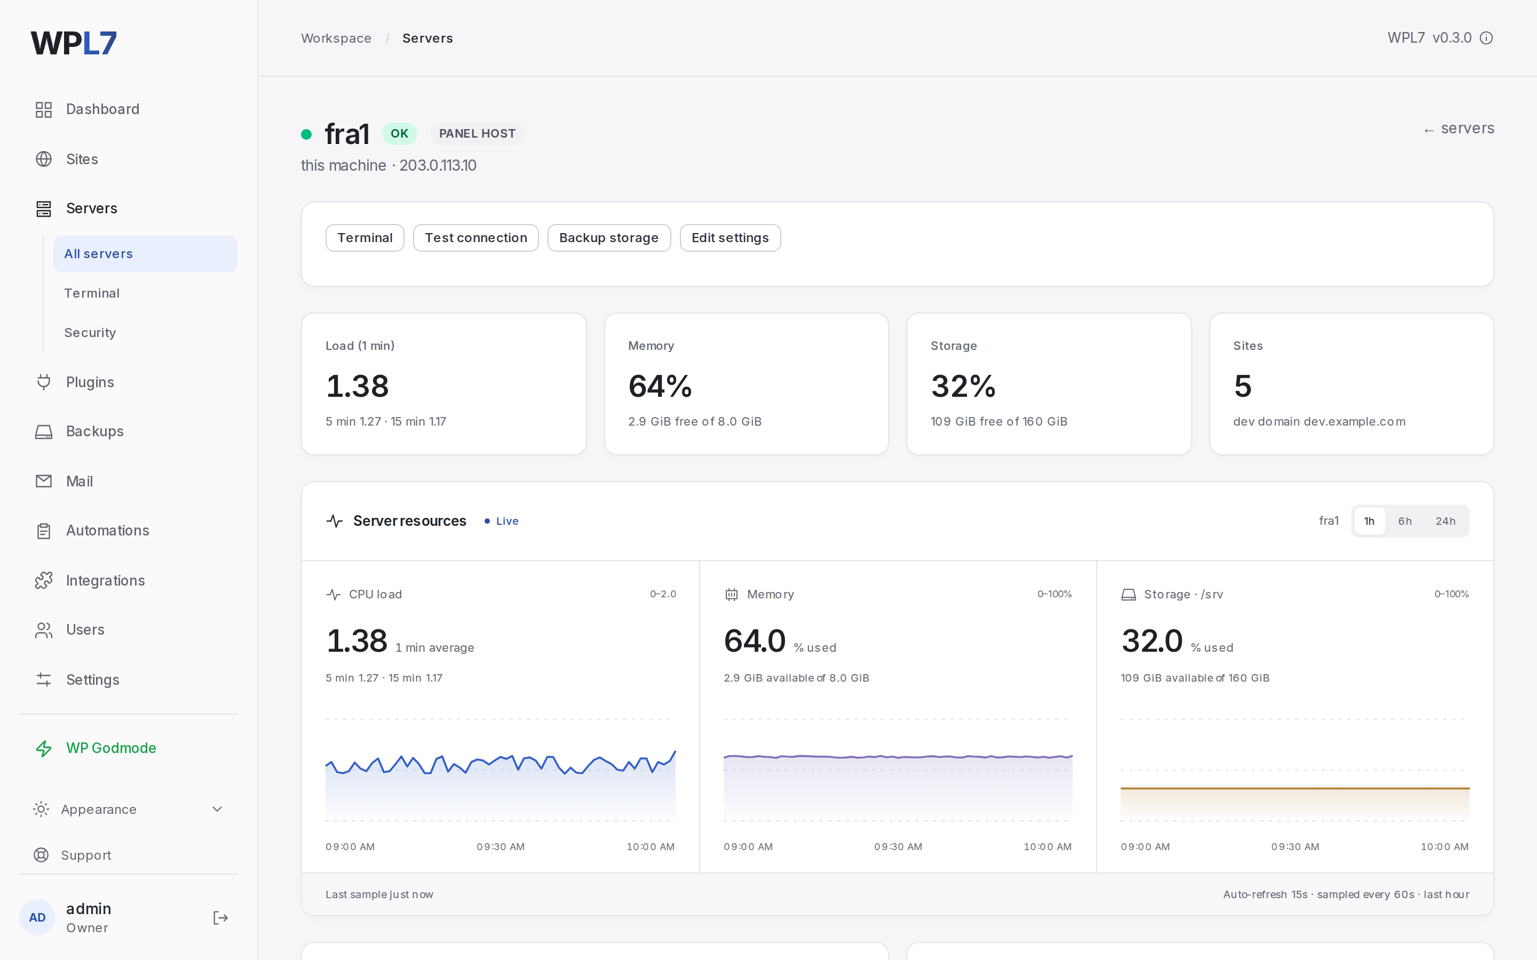This screenshot has width=1537, height=960.
Task: Click the Sites globe icon
Action: point(43,159)
